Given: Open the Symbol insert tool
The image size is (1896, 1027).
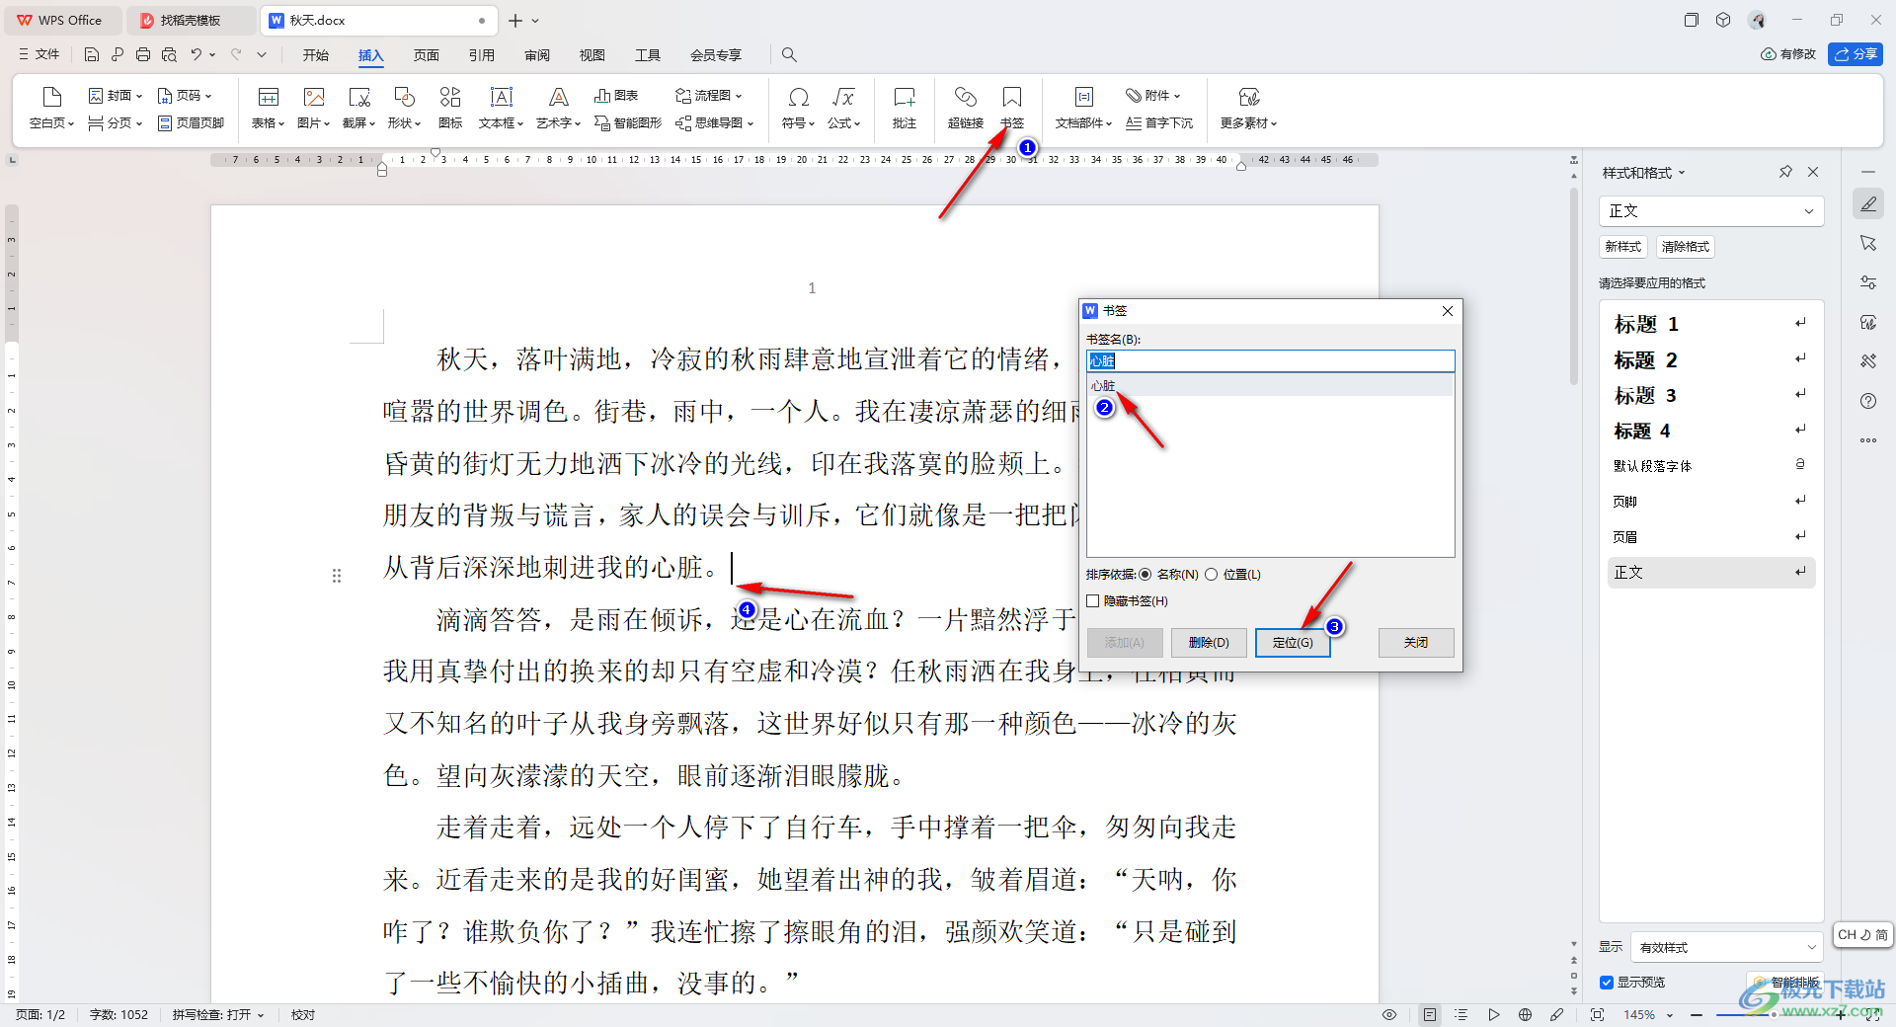Looking at the screenshot, I should (x=798, y=108).
